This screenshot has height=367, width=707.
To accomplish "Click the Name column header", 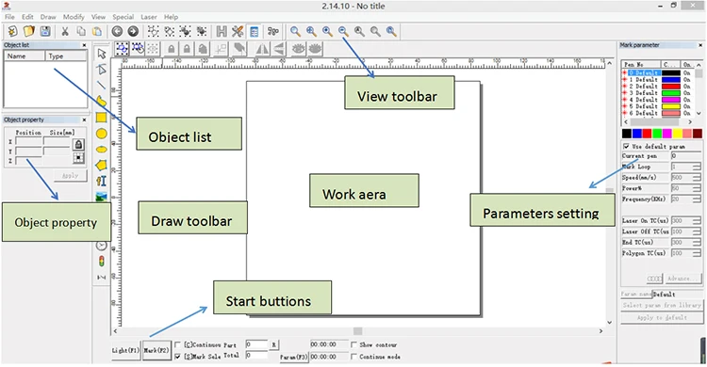I will click(x=25, y=56).
